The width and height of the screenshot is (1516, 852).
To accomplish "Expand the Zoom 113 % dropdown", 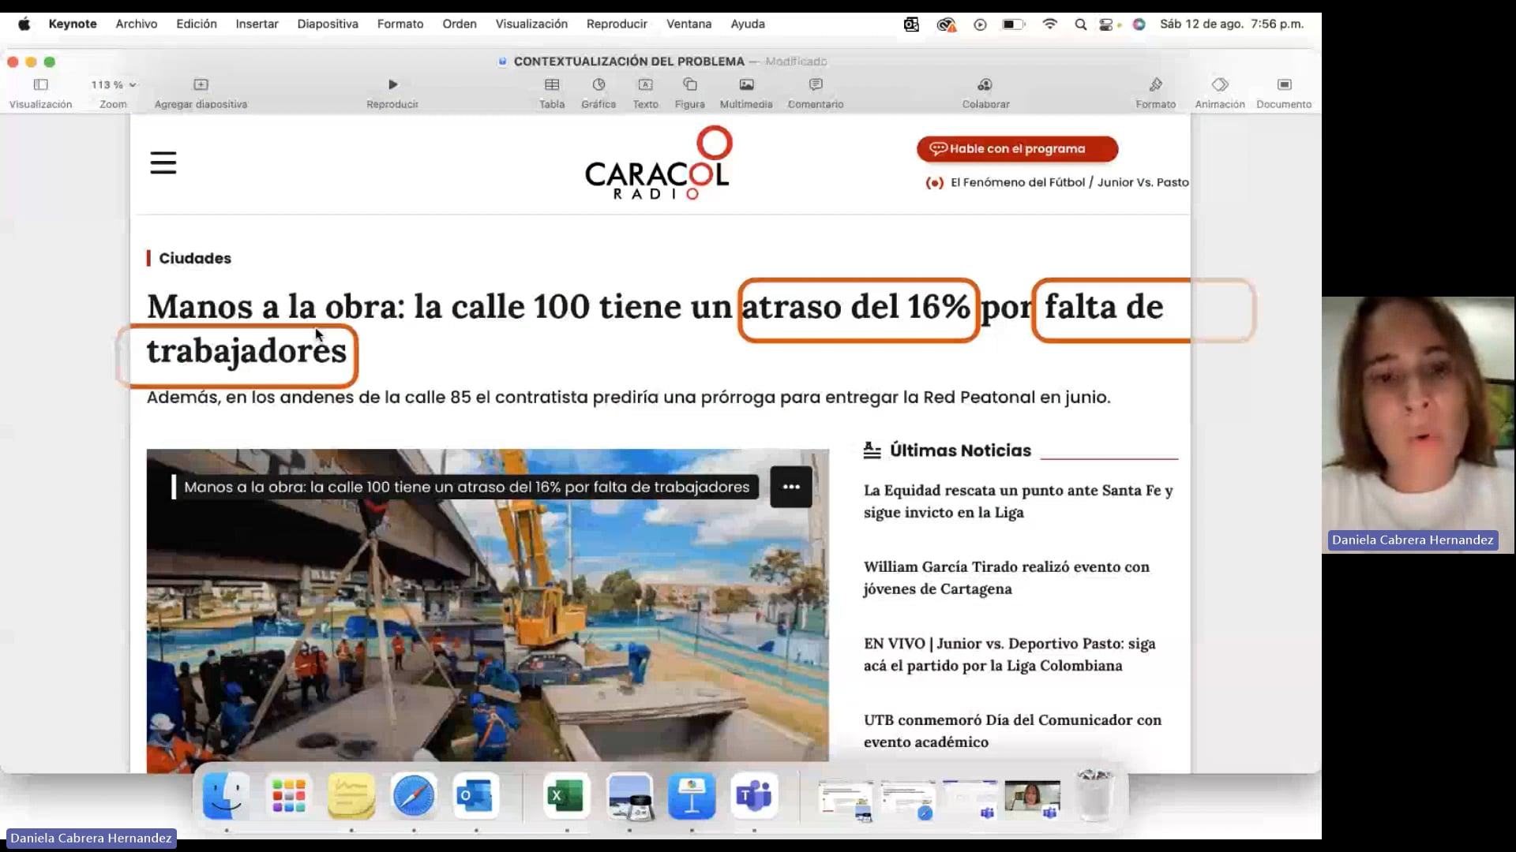I will coord(113,84).
